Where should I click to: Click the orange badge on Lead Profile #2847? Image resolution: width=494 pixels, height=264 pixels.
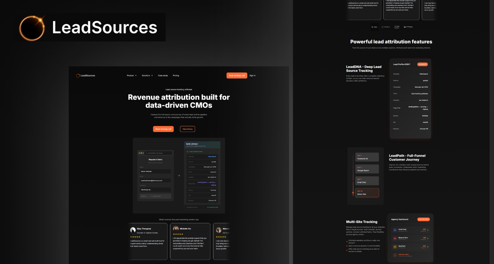(x=422, y=64)
